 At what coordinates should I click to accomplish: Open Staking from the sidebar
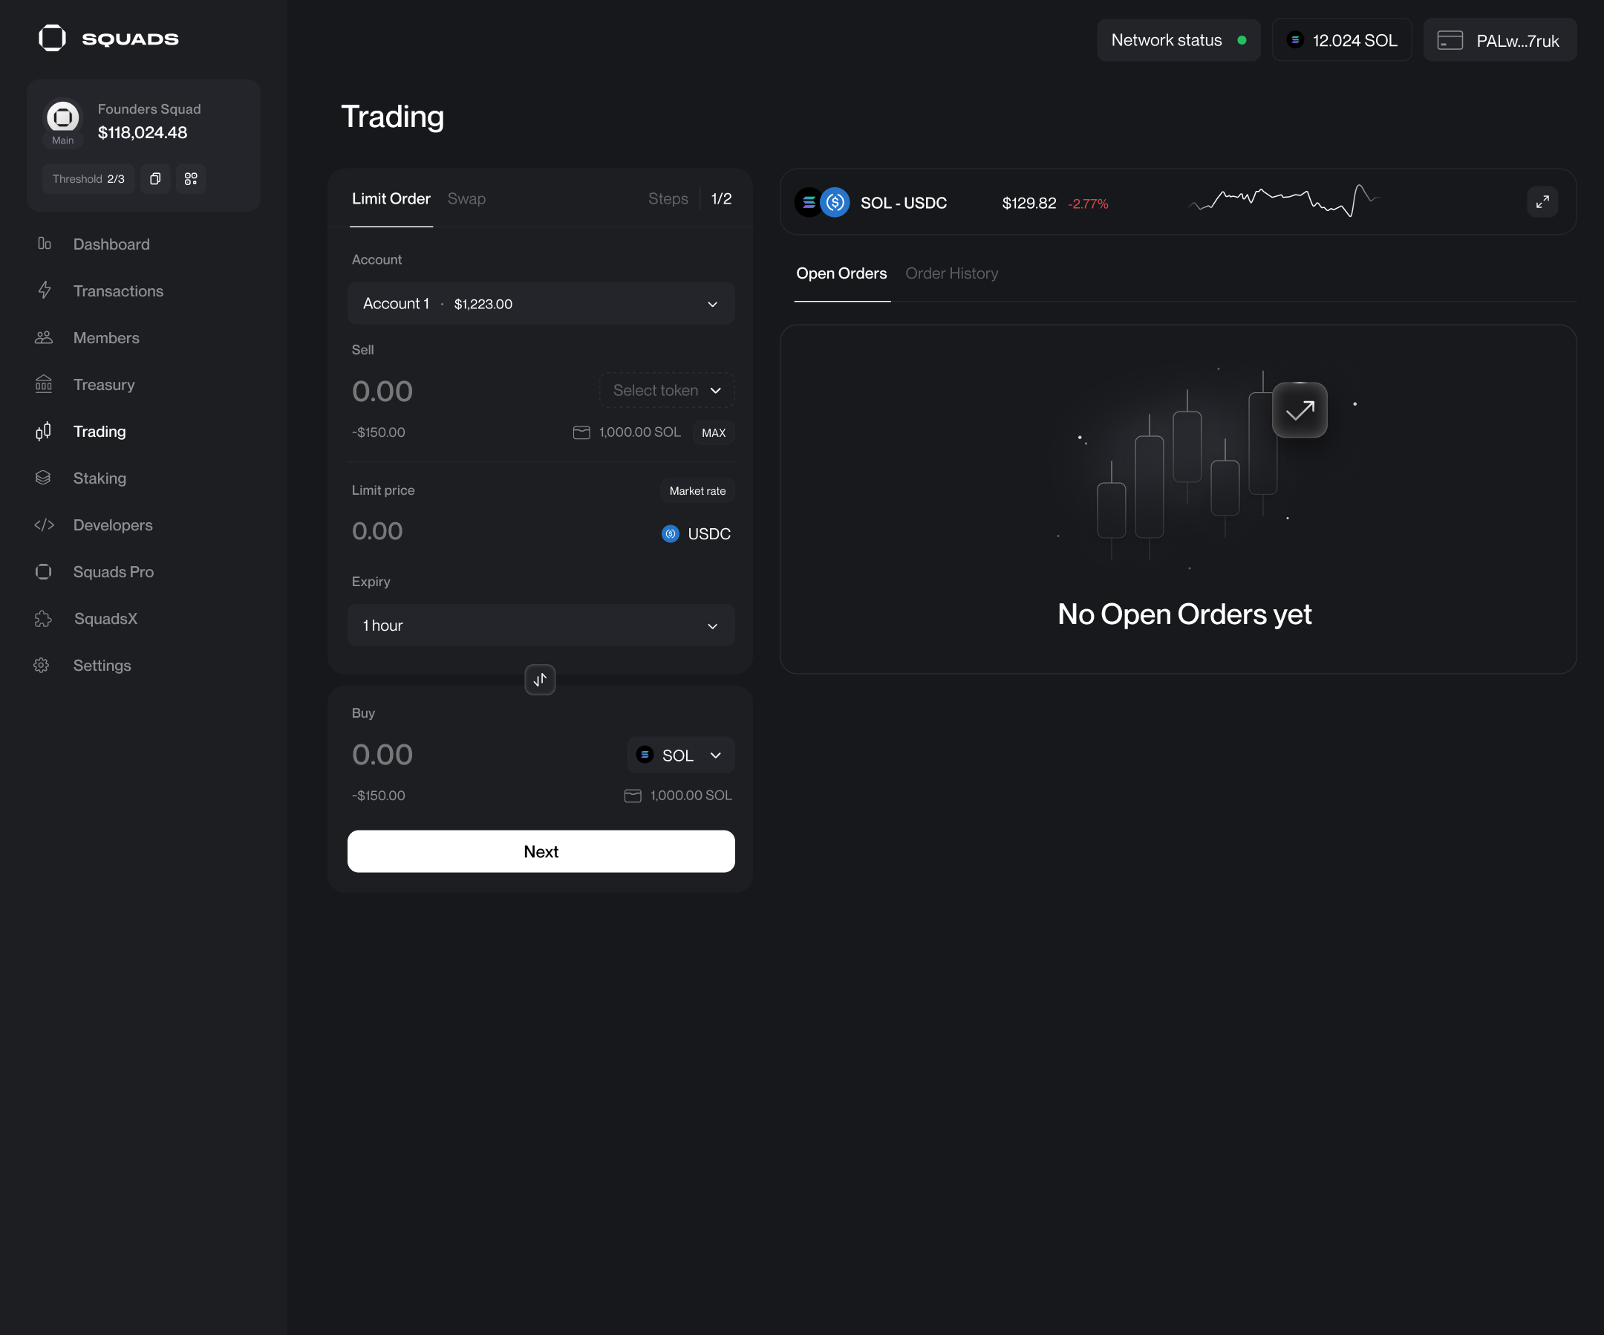coord(100,478)
